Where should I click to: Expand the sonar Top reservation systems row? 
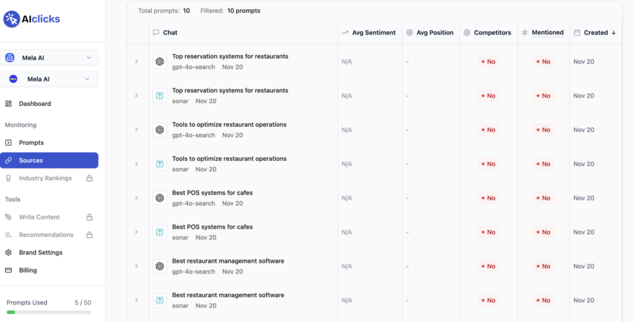[x=137, y=95]
